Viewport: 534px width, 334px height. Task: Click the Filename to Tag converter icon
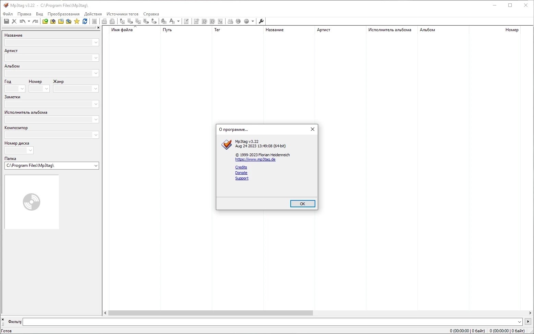point(130,21)
